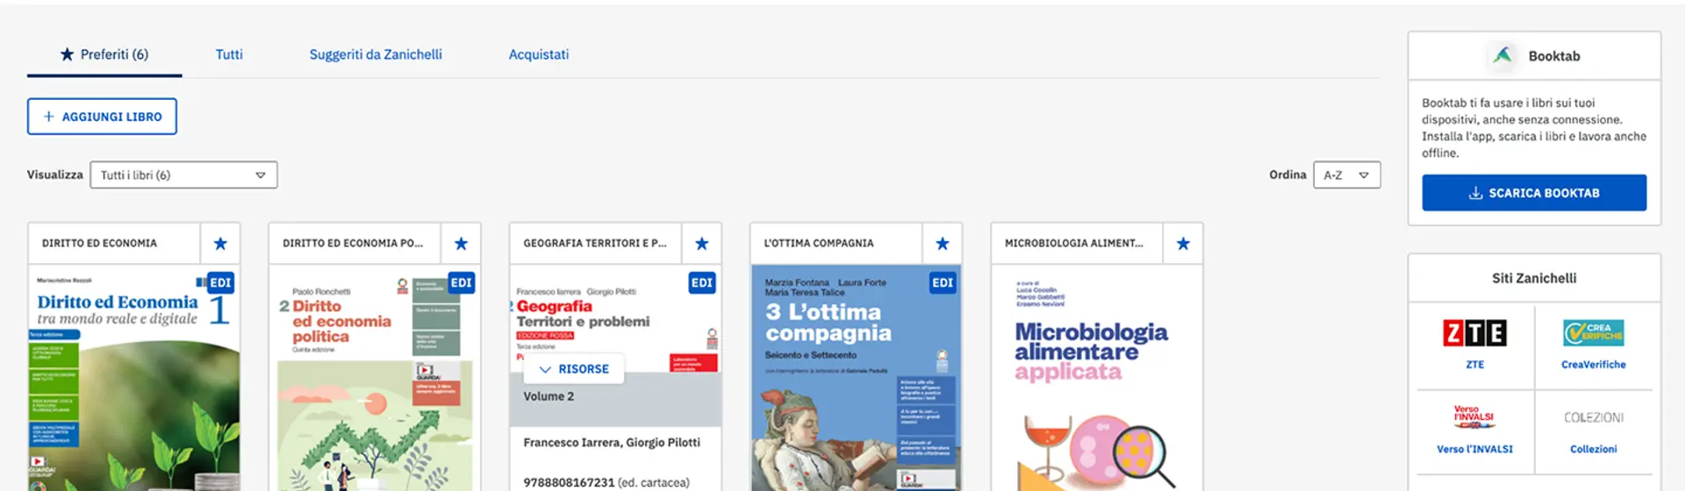1685x491 pixels.
Task: Open the Visualizza 'Tutti i libri (6)' dropdown
Action: tap(183, 175)
